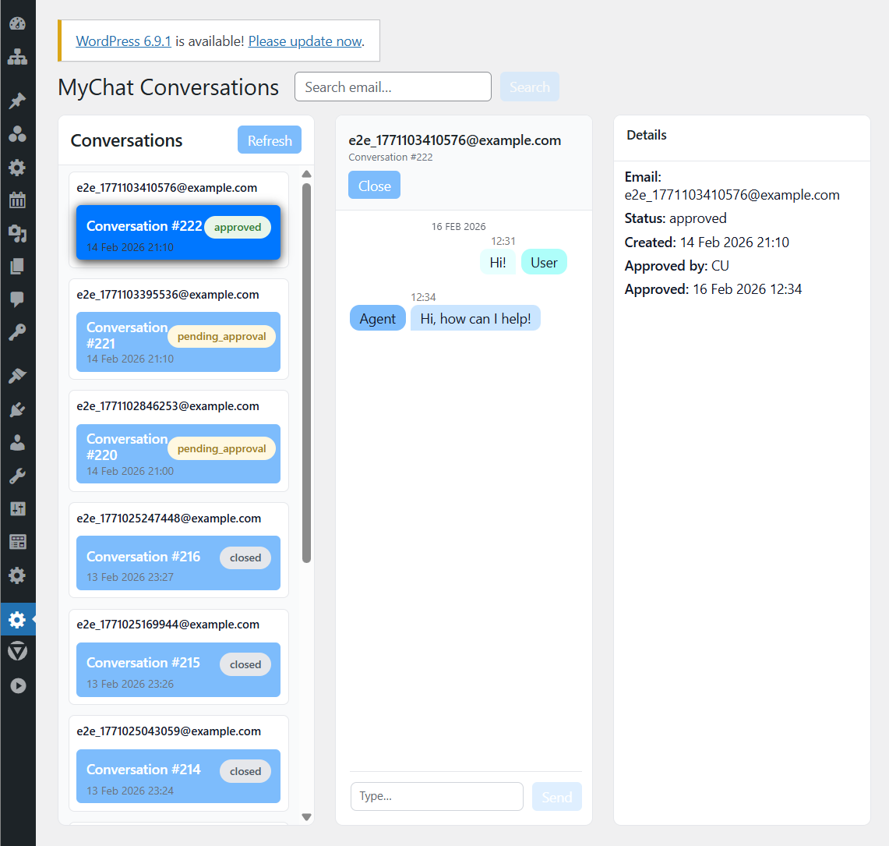Open Posts via the pushpin icon
The width and height of the screenshot is (889, 846).
(17, 101)
